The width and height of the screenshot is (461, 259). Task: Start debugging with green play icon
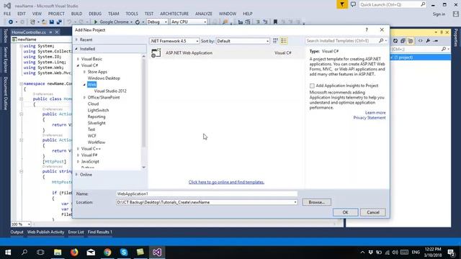pyautogui.click(x=96, y=22)
